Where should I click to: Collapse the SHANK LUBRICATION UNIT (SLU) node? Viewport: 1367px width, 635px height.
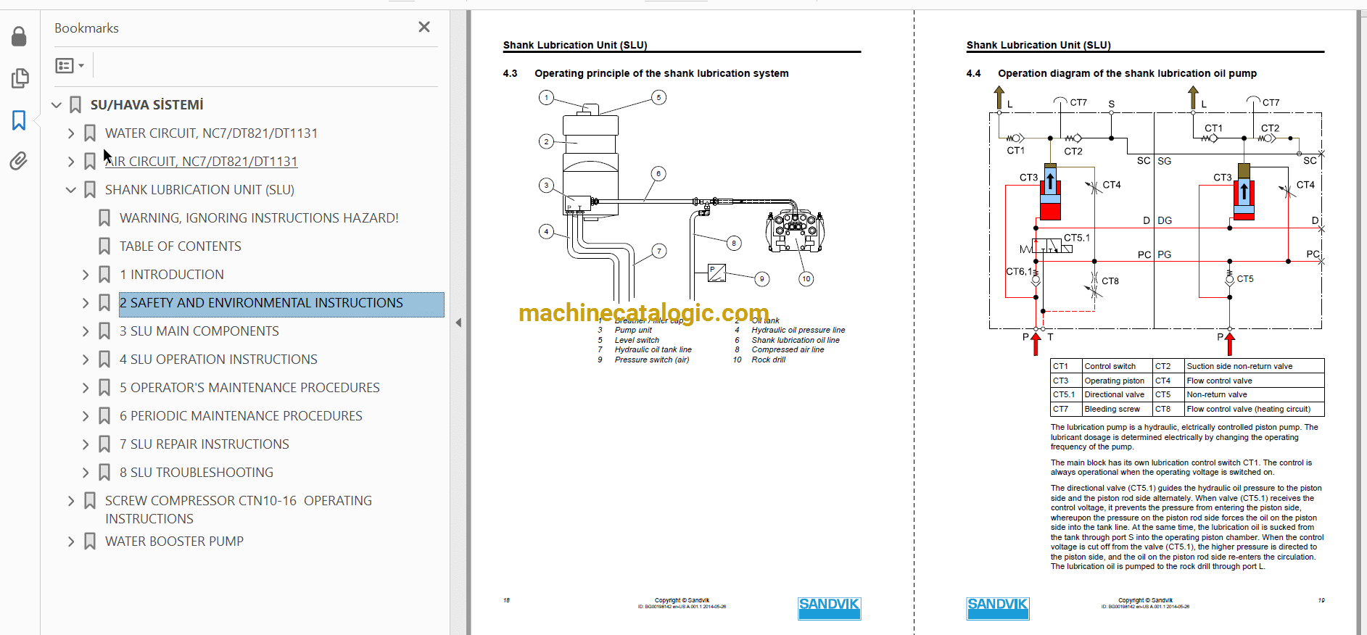71,190
